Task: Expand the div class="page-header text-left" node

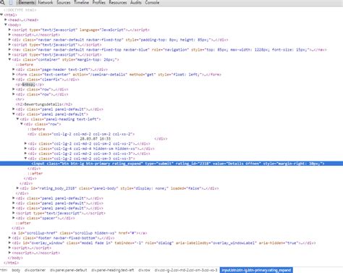Action: point(14,69)
